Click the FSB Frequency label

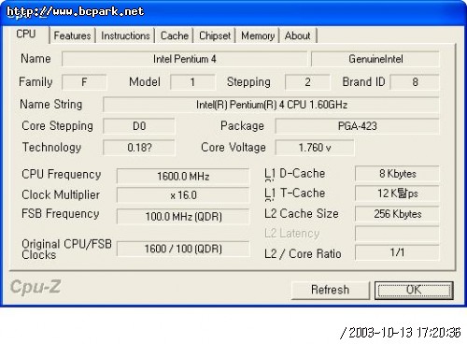[x=61, y=214]
